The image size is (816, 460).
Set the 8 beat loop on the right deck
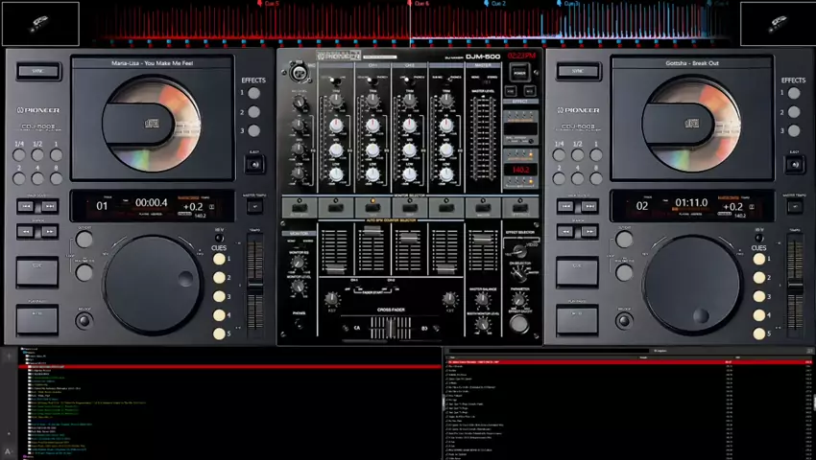tap(596, 178)
